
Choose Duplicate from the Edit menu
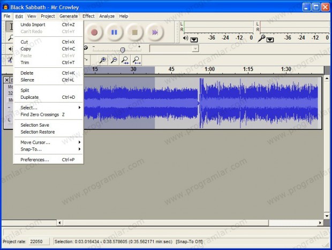coord(49,97)
